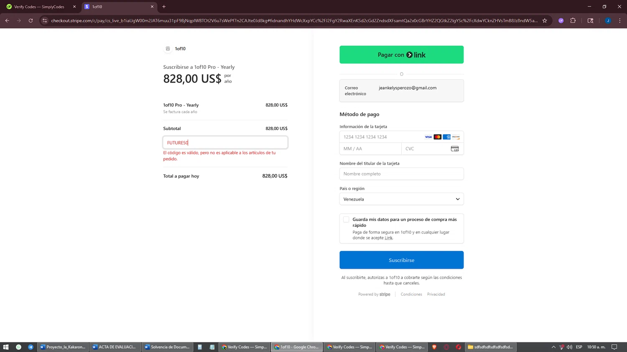Open a new browser tab
This screenshot has width=627, height=352.
click(164, 7)
